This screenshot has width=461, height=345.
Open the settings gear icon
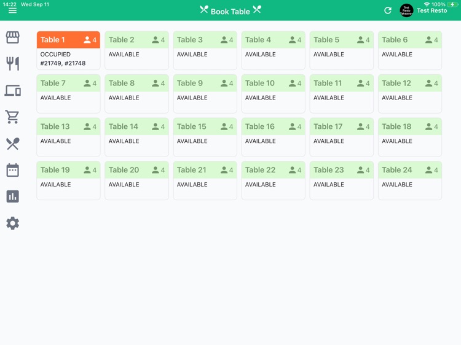click(13, 223)
